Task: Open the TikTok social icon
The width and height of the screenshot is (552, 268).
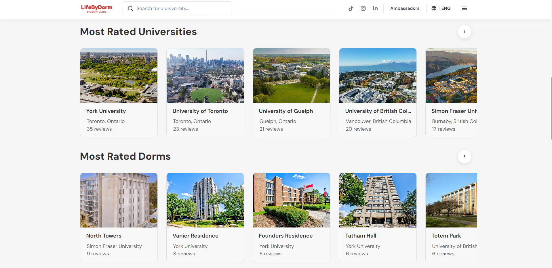Action: 351,8
